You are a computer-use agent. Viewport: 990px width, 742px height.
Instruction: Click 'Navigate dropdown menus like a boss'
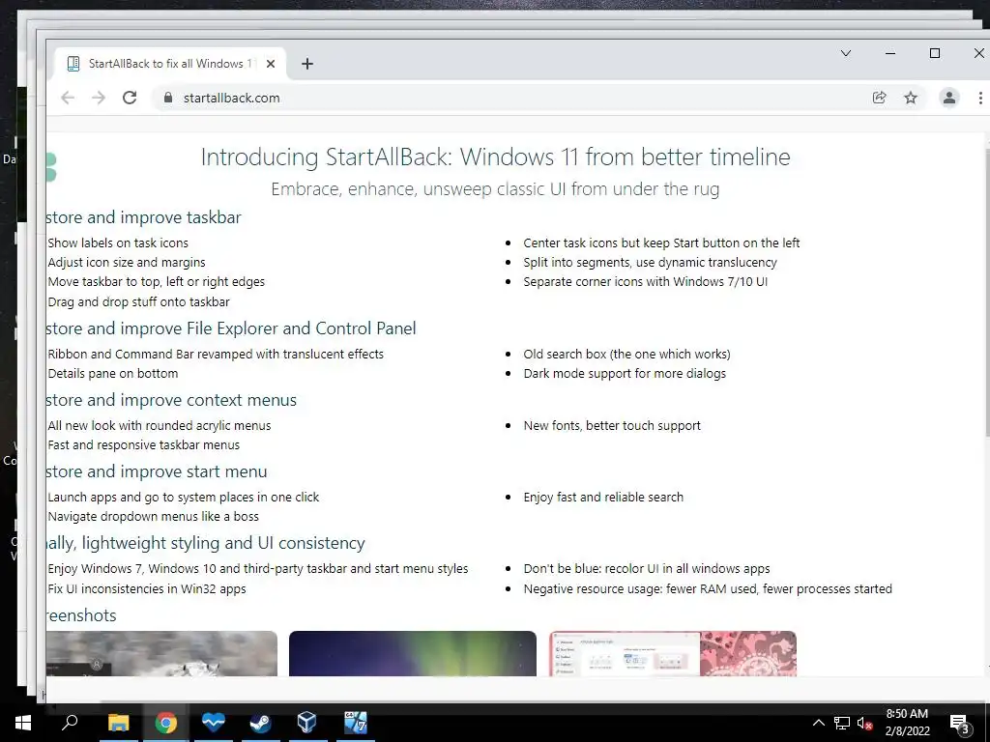coord(153,517)
